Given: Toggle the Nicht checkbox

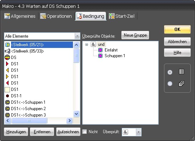Looking at the screenshot, I should [x=85, y=132].
